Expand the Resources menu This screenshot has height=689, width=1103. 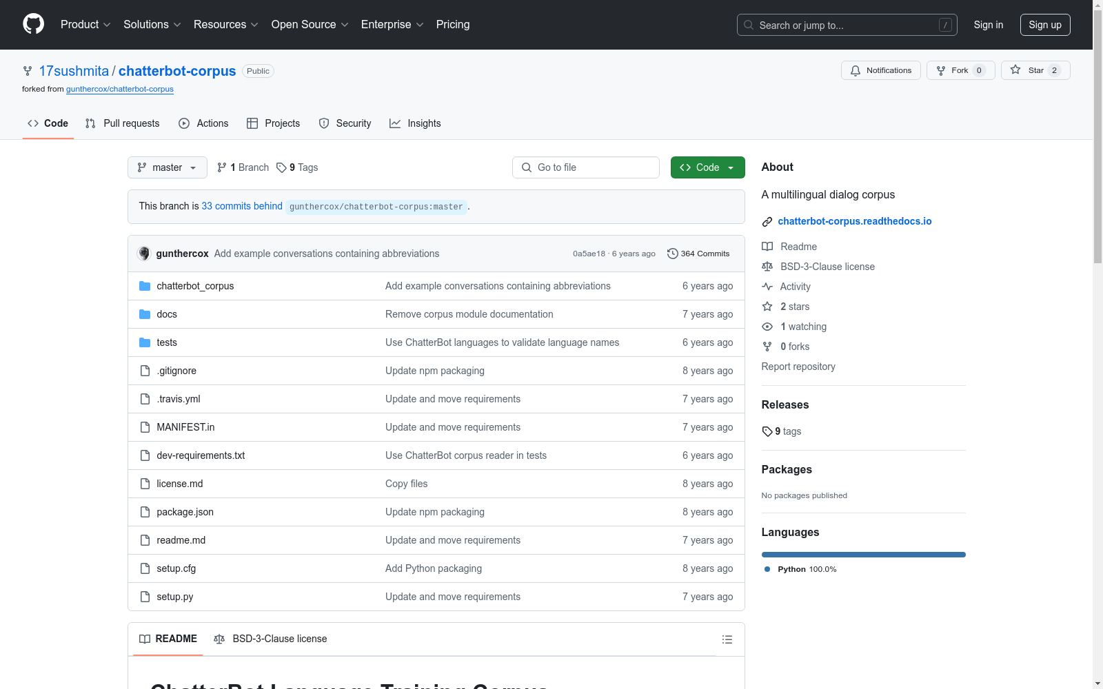(226, 24)
